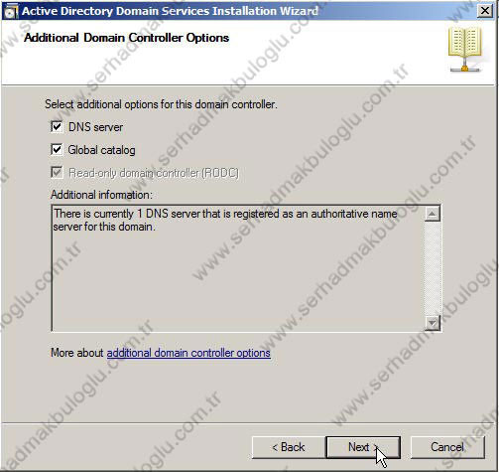Click the scroll up arrow in Additional information
499x472 pixels.
click(x=433, y=214)
